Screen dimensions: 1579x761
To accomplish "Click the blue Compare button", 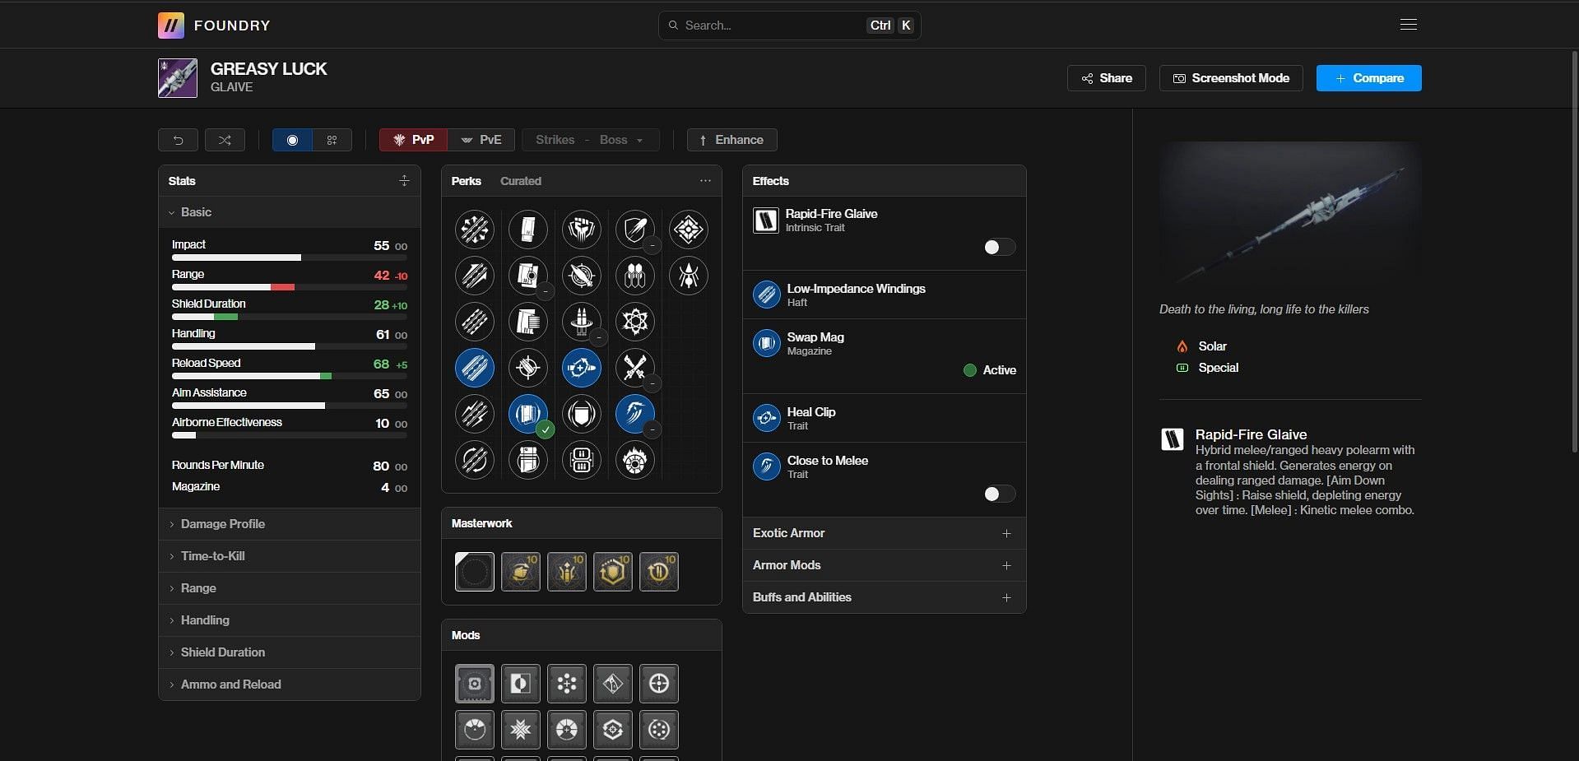I will tap(1369, 78).
